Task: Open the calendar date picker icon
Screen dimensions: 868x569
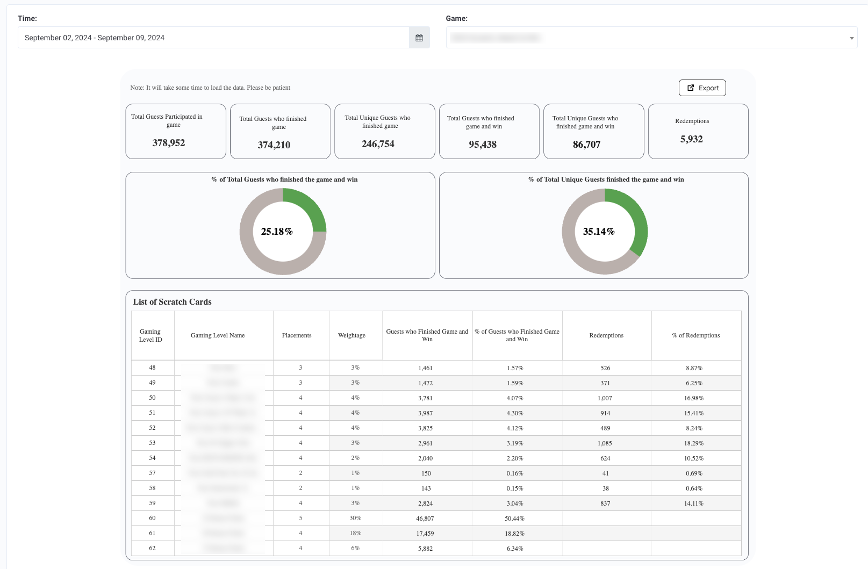Action: tap(419, 38)
